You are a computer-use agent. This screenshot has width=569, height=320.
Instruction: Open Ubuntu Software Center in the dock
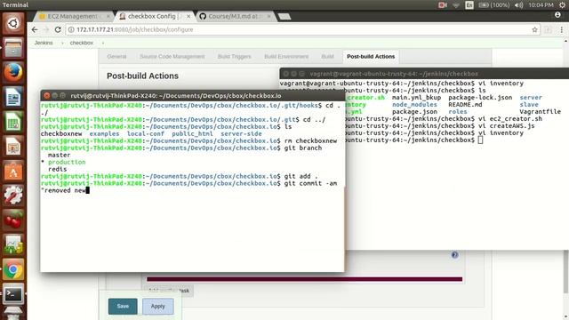tap(13, 172)
